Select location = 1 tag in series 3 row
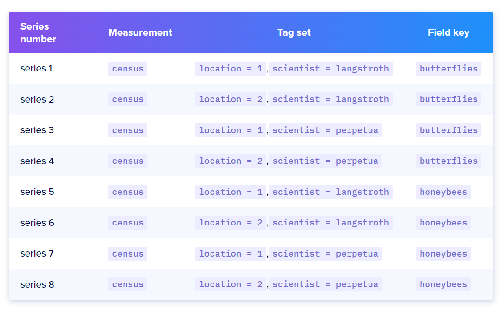501x309 pixels. [231, 130]
